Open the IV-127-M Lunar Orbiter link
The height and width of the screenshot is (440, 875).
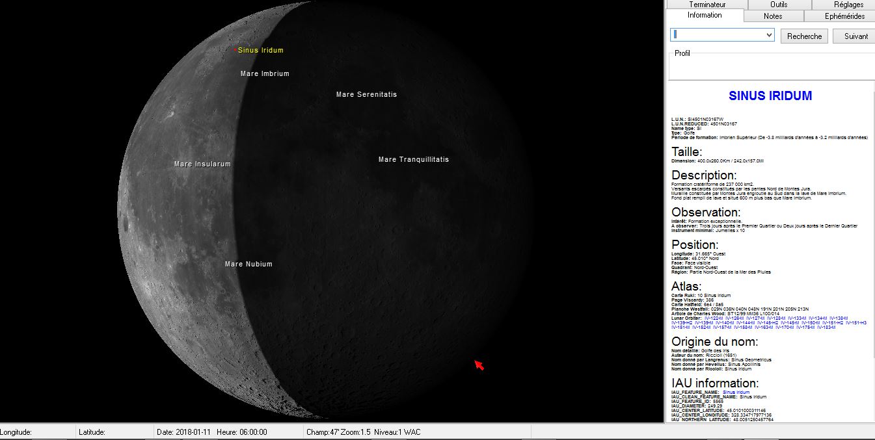point(755,318)
